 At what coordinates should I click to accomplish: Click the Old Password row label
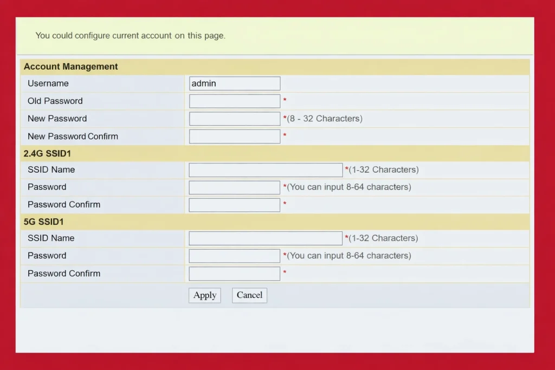click(55, 101)
